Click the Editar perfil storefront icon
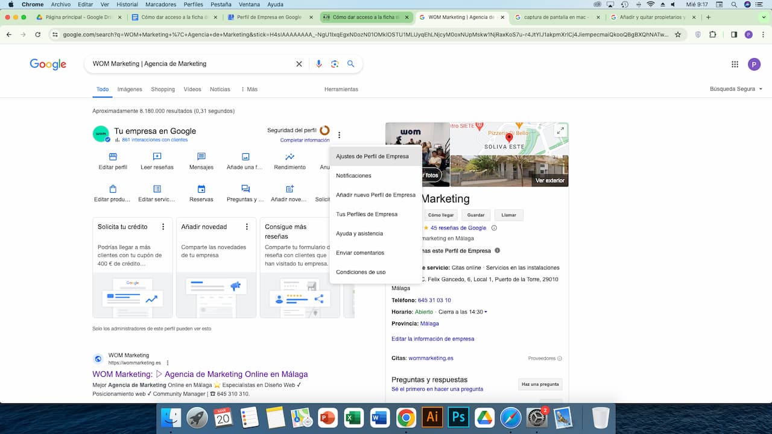 click(113, 157)
